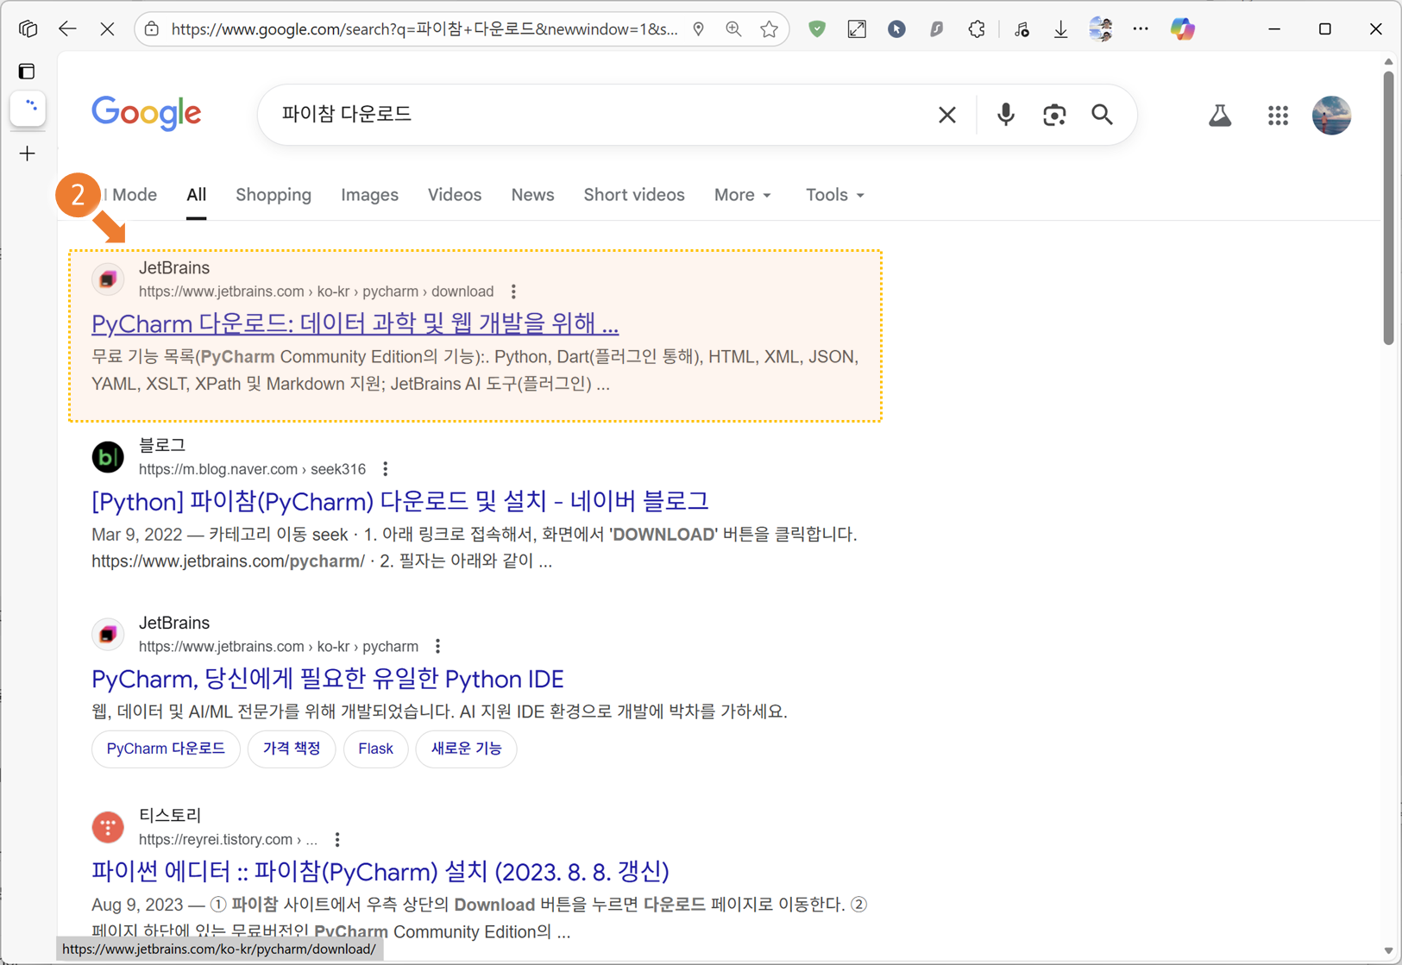The width and height of the screenshot is (1402, 965).
Task: Switch to the Images tab
Action: tap(369, 195)
